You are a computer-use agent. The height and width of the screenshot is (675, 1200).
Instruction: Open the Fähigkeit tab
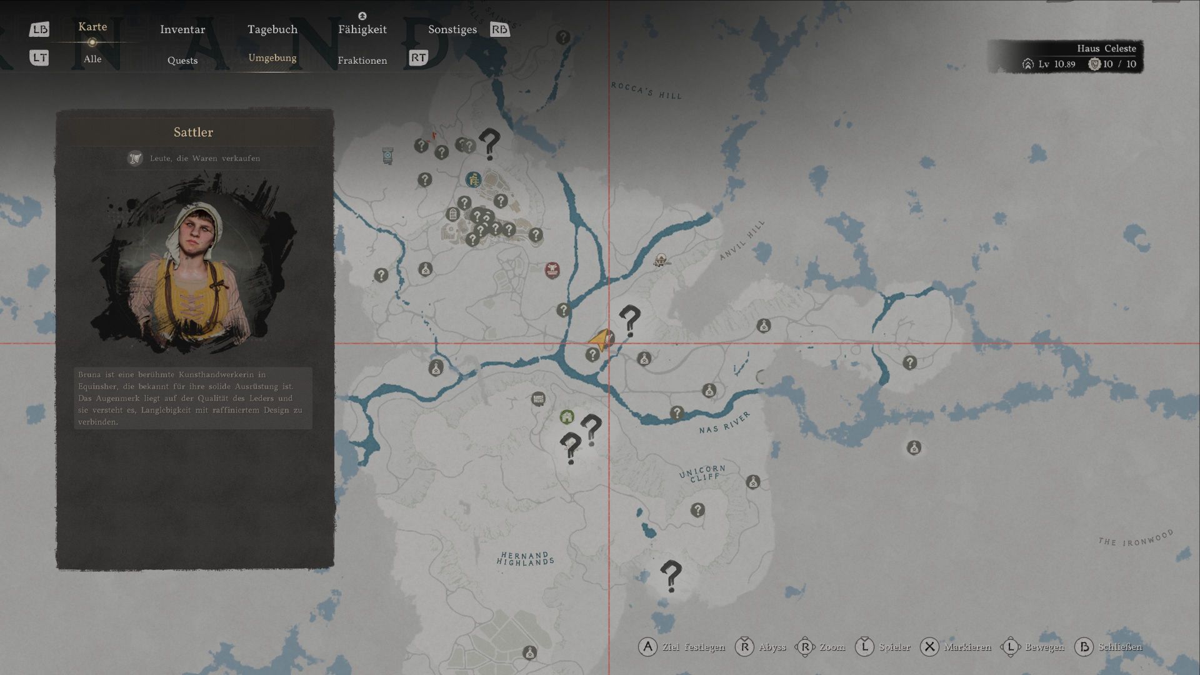point(362,29)
